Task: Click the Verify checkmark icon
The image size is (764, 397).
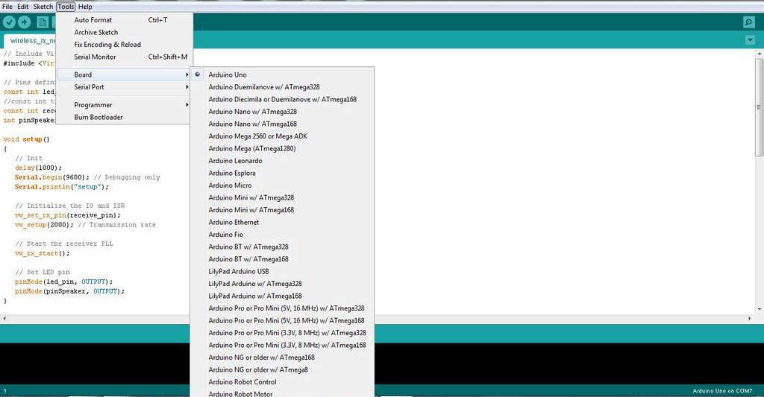Action: pyautogui.click(x=9, y=22)
